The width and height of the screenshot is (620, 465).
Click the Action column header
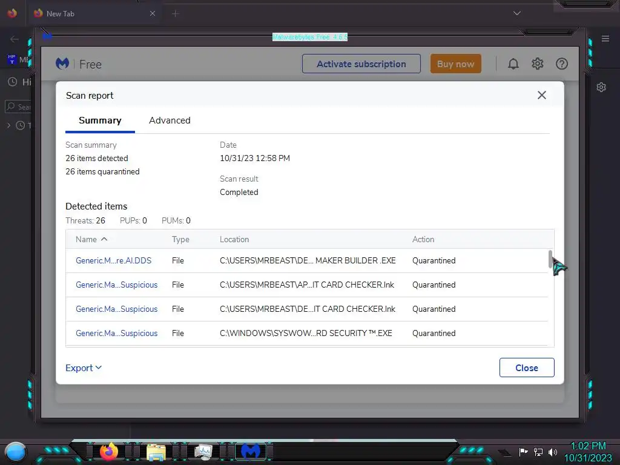coord(423,239)
